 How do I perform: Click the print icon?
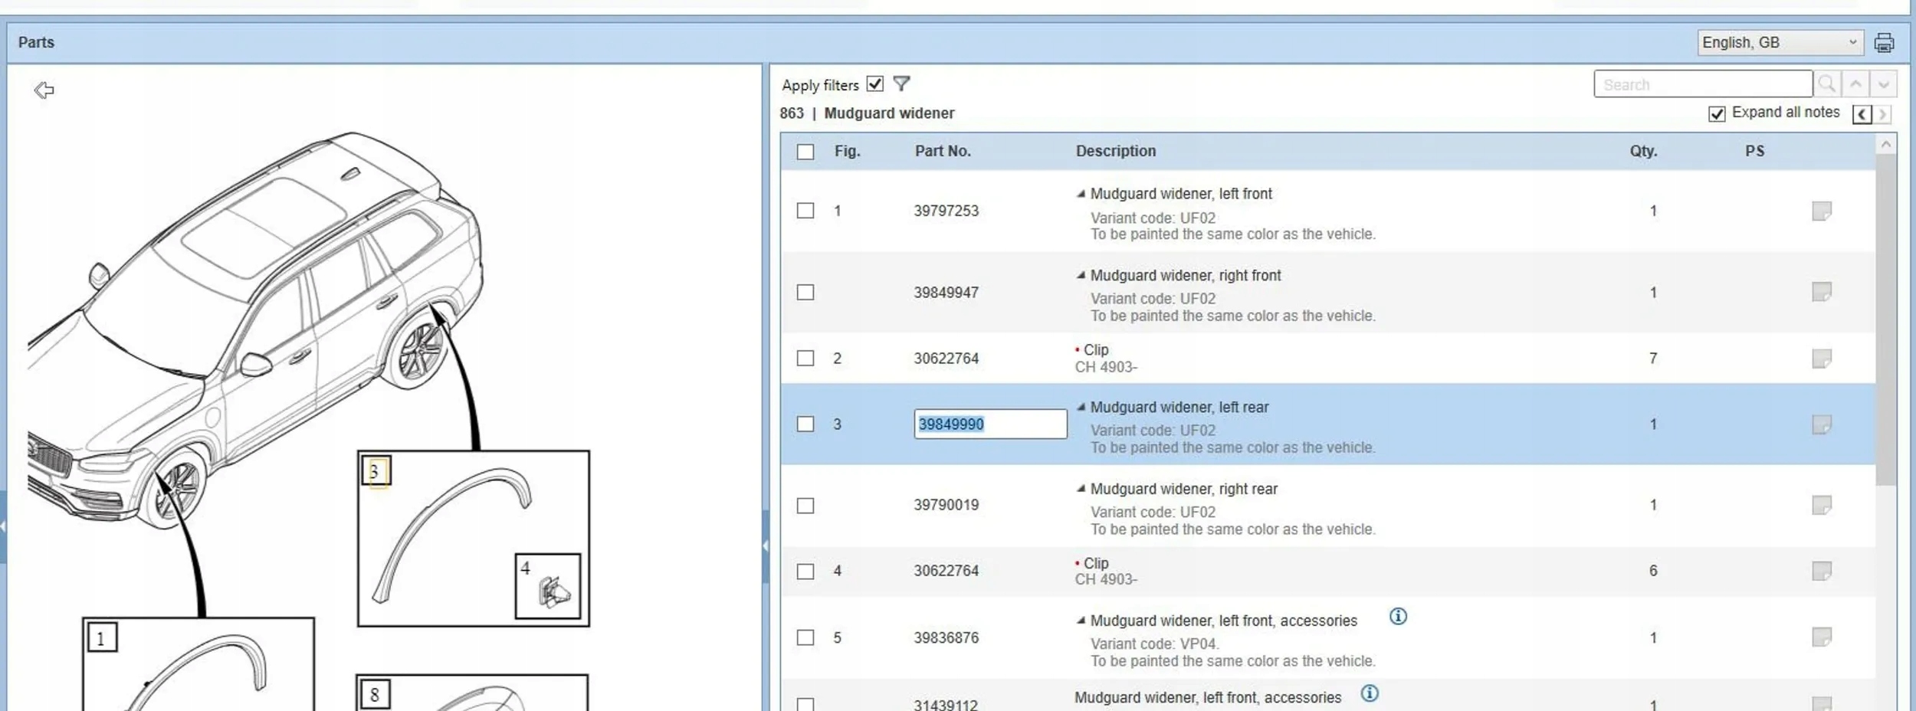click(1884, 43)
